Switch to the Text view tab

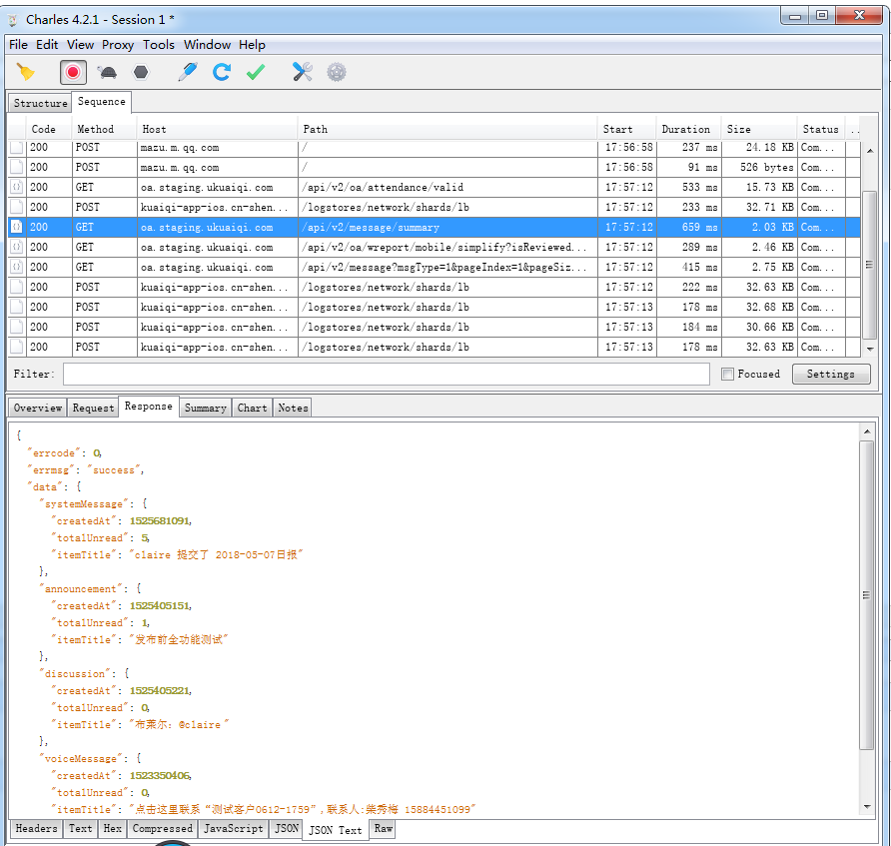pos(80,828)
